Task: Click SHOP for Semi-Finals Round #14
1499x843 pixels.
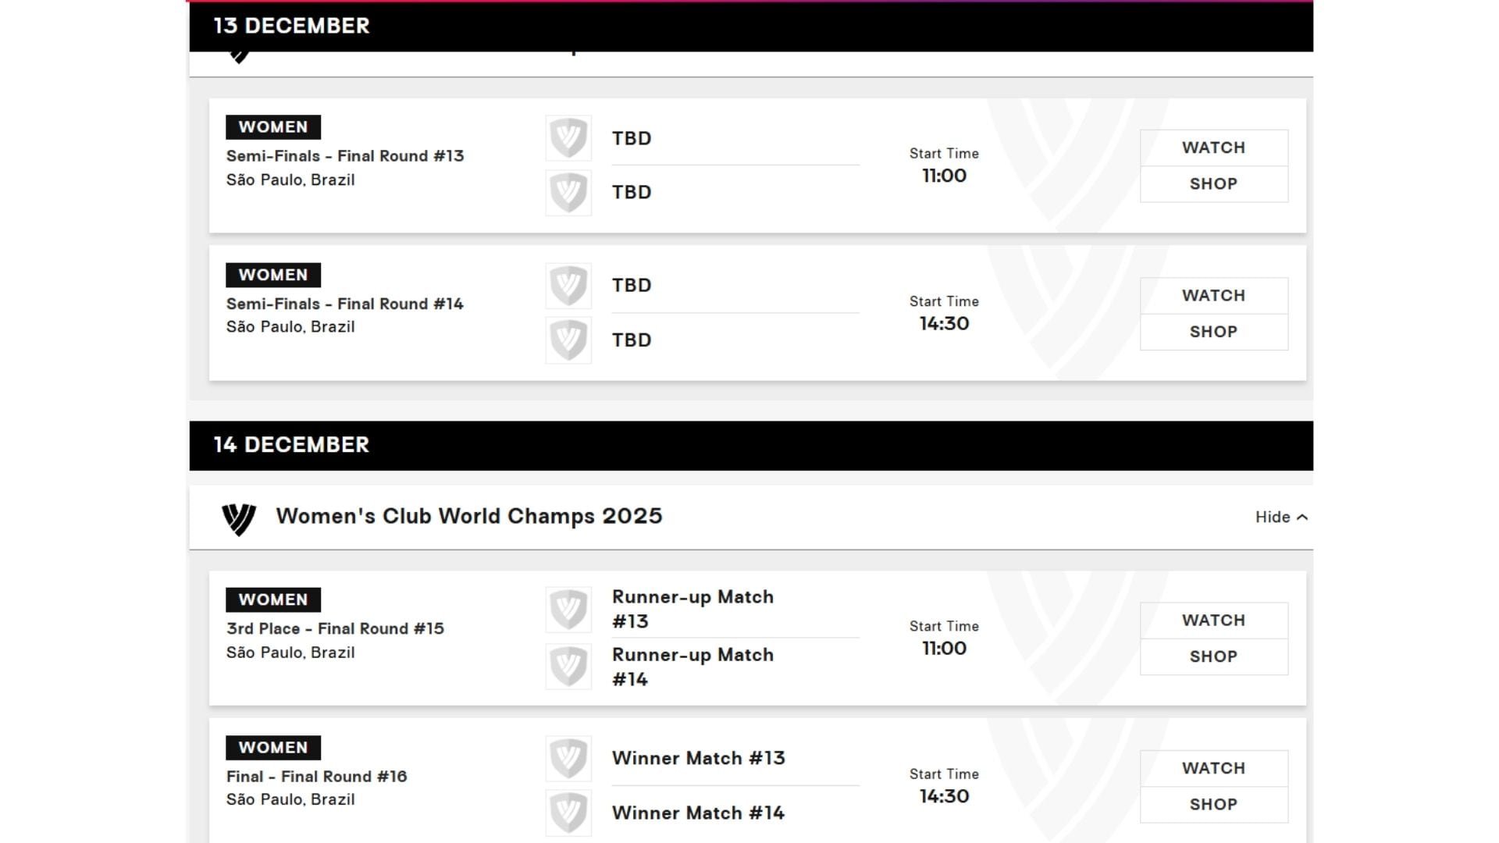Action: click(x=1213, y=332)
